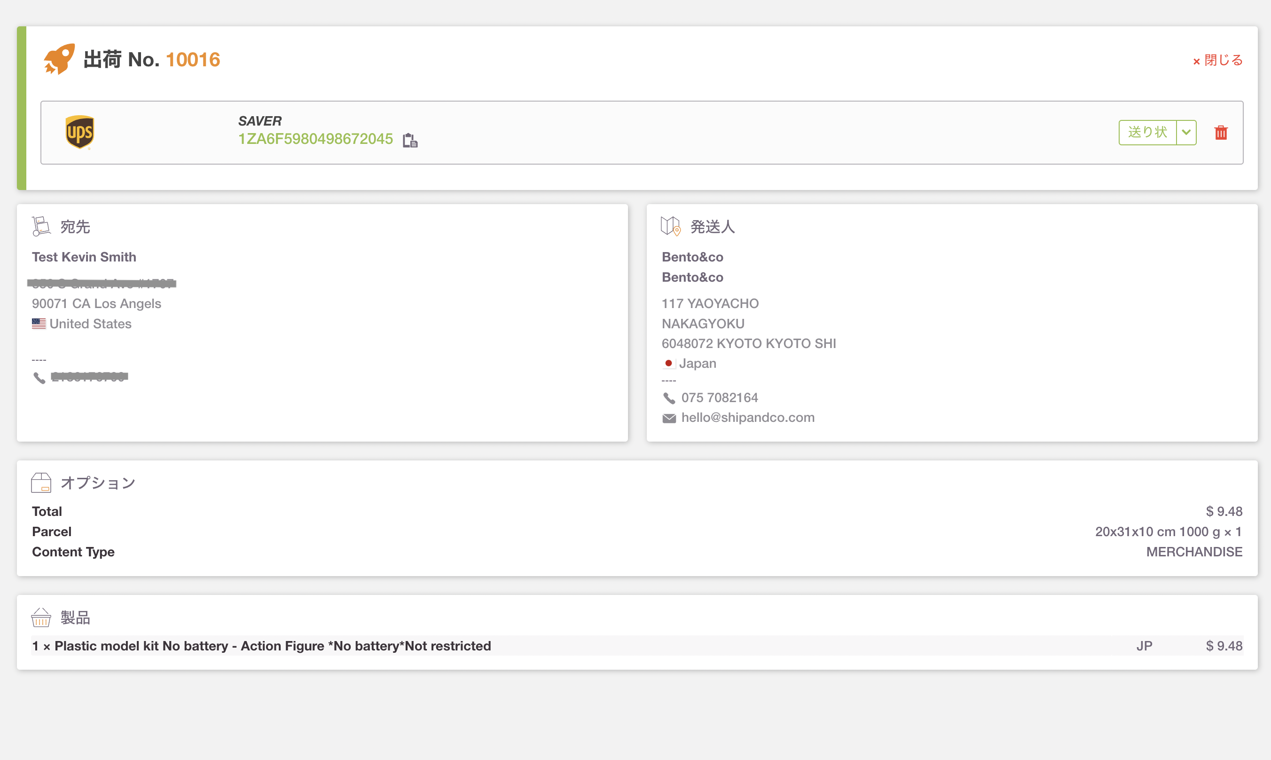Image resolution: width=1271 pixels, height=760 pixels.
Task: Click the Content Type label
Action: click(x=73, y=552)
